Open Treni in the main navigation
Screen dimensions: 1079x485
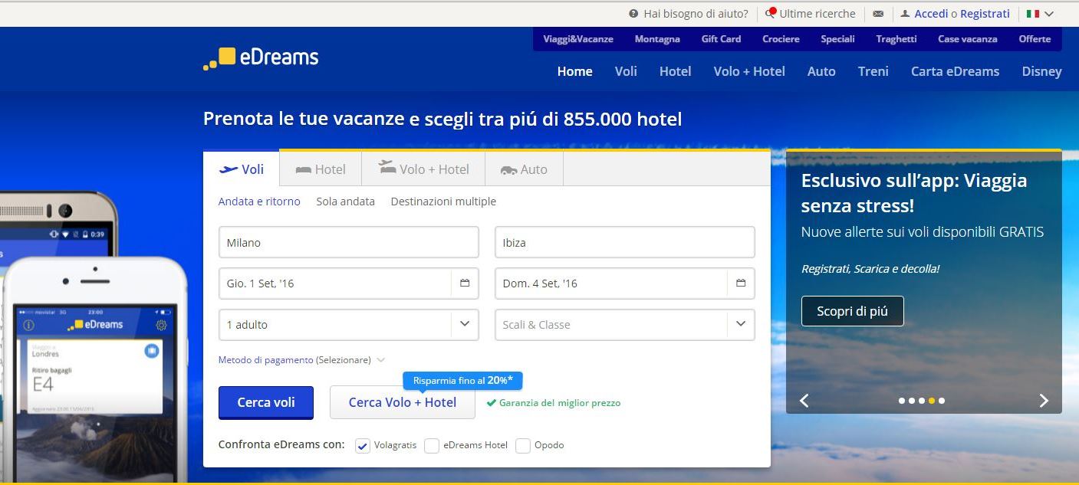pos(873,71)
